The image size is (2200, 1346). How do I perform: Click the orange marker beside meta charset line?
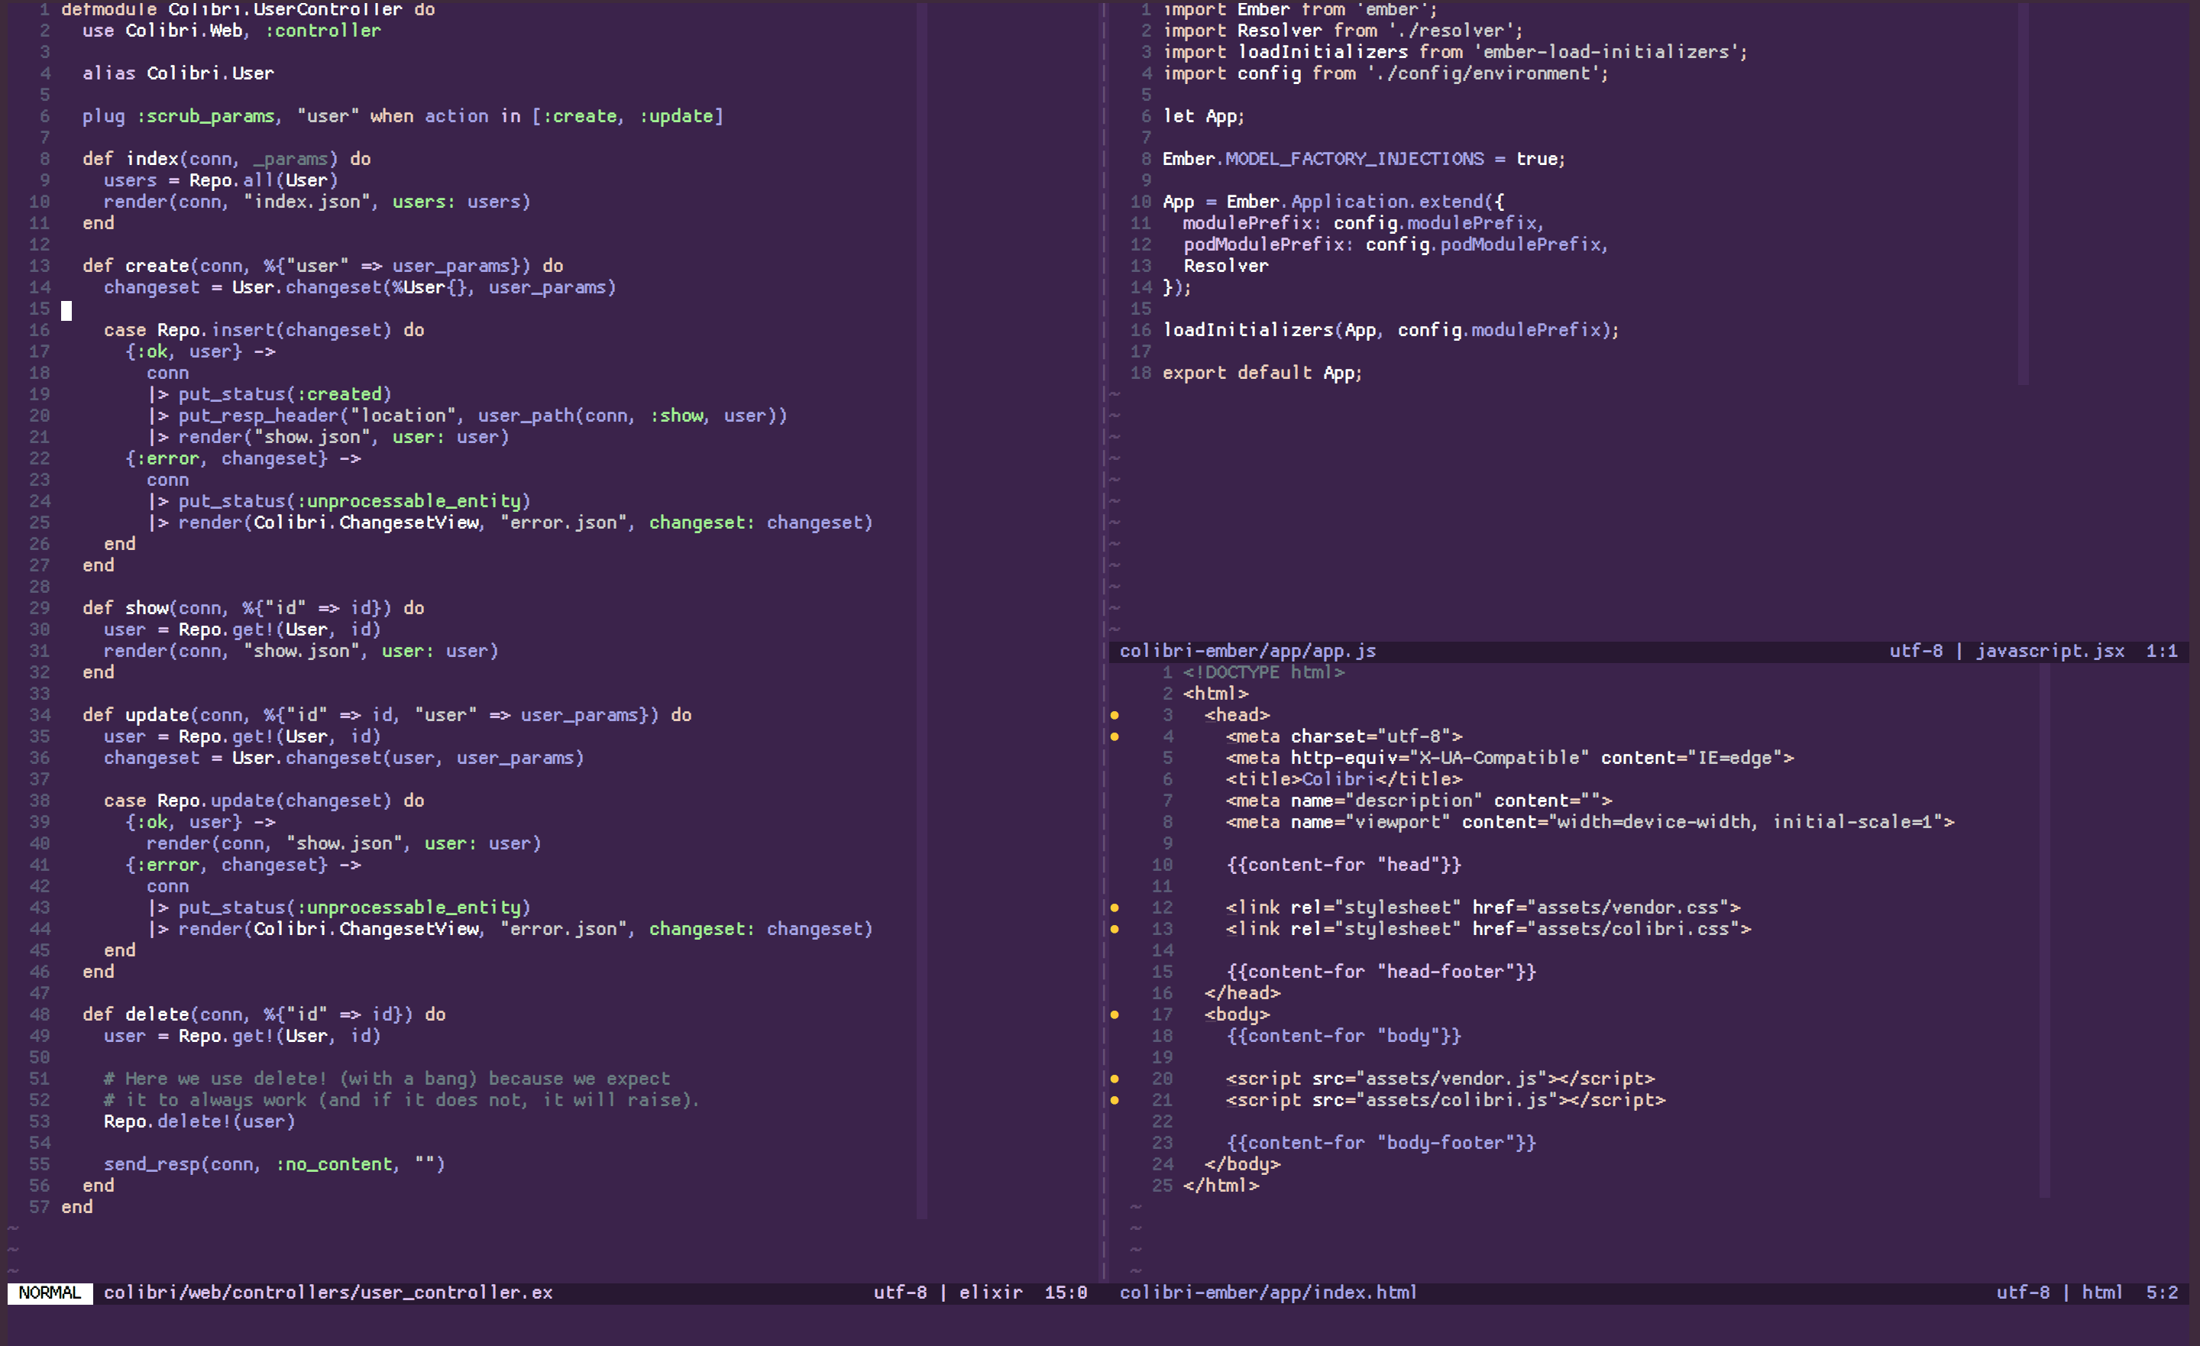click(1115, 737)
